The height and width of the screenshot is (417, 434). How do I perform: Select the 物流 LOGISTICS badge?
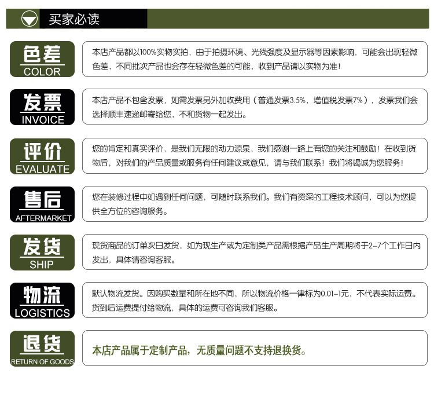point(42,301)
